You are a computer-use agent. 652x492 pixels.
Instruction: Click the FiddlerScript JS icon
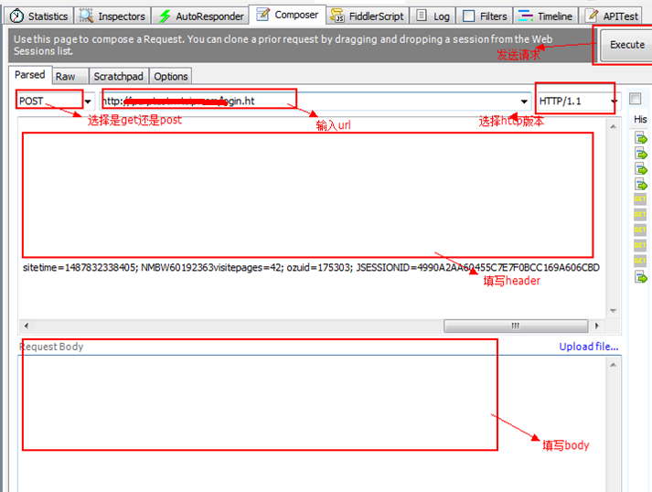point(337,16)
